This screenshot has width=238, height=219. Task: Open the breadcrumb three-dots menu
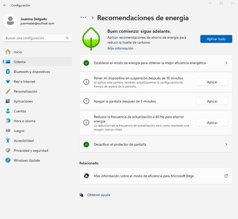(x=83, y=17)
